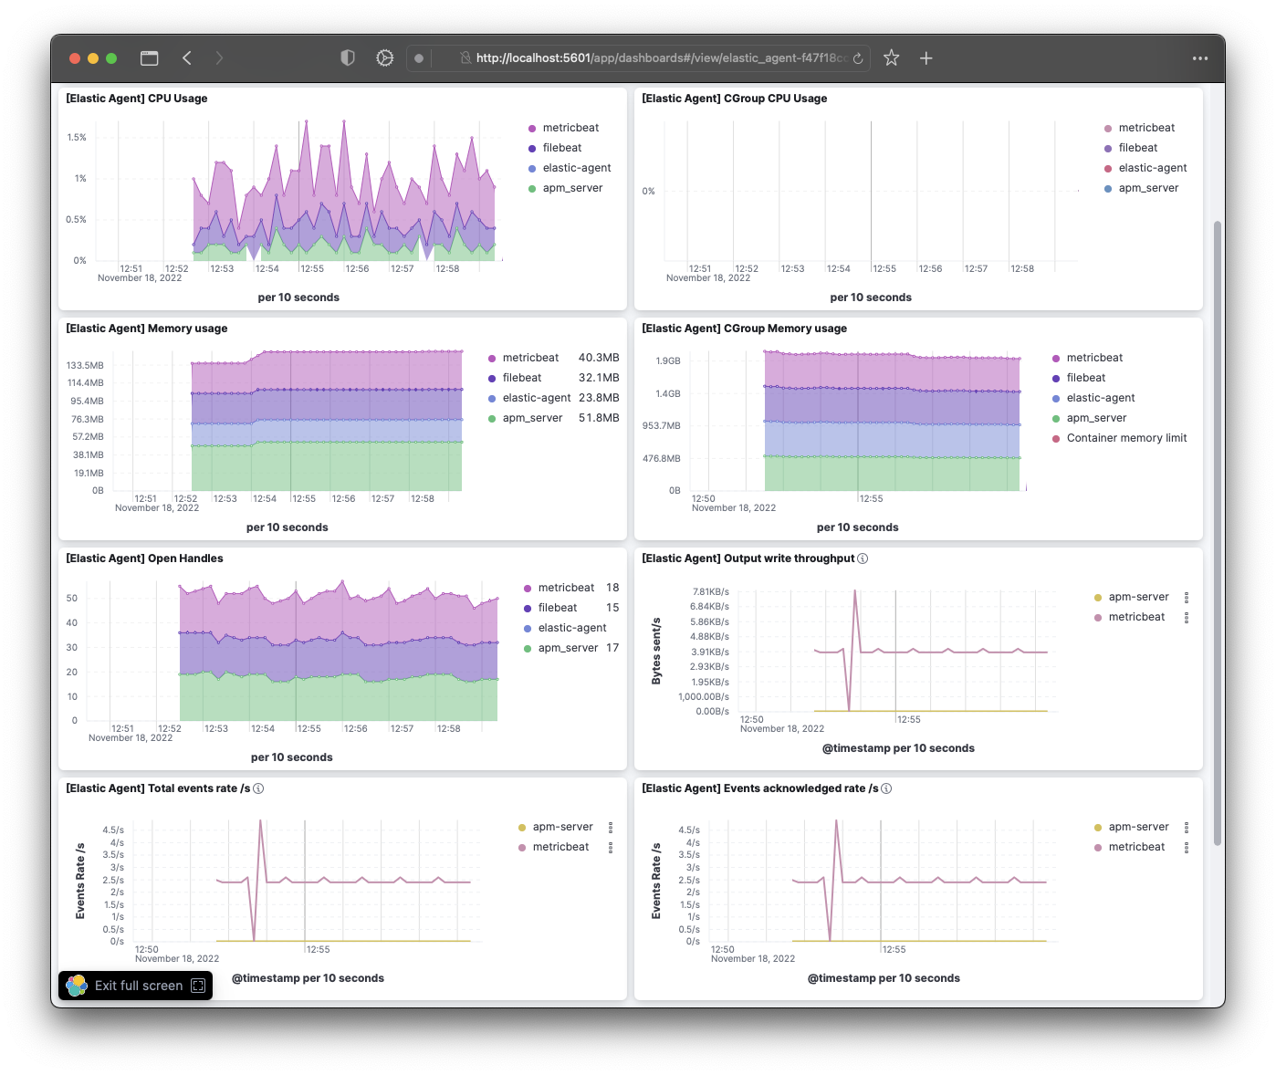Image resolution: width=1276 pixels, height=1075 pixels.
Task: Click the Output write throughput panel title
Action: click(x=748, y=558)
